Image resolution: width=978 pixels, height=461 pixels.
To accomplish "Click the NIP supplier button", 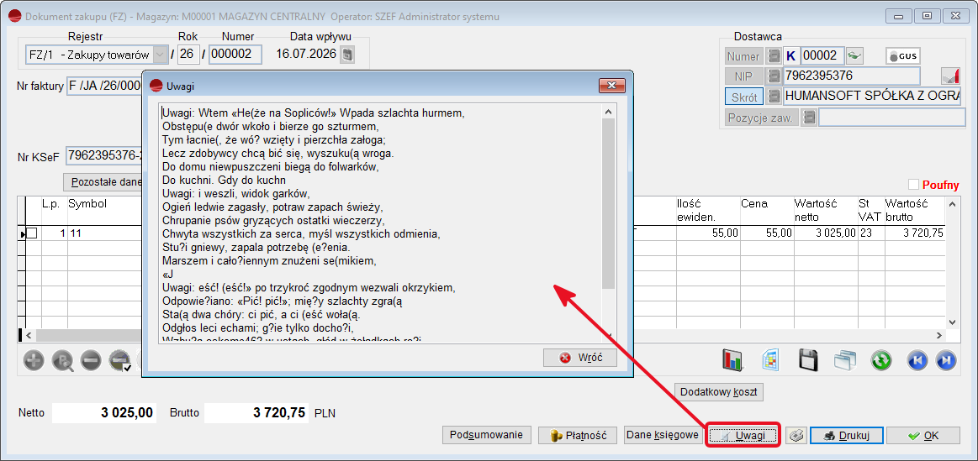I will coord(743,76).
